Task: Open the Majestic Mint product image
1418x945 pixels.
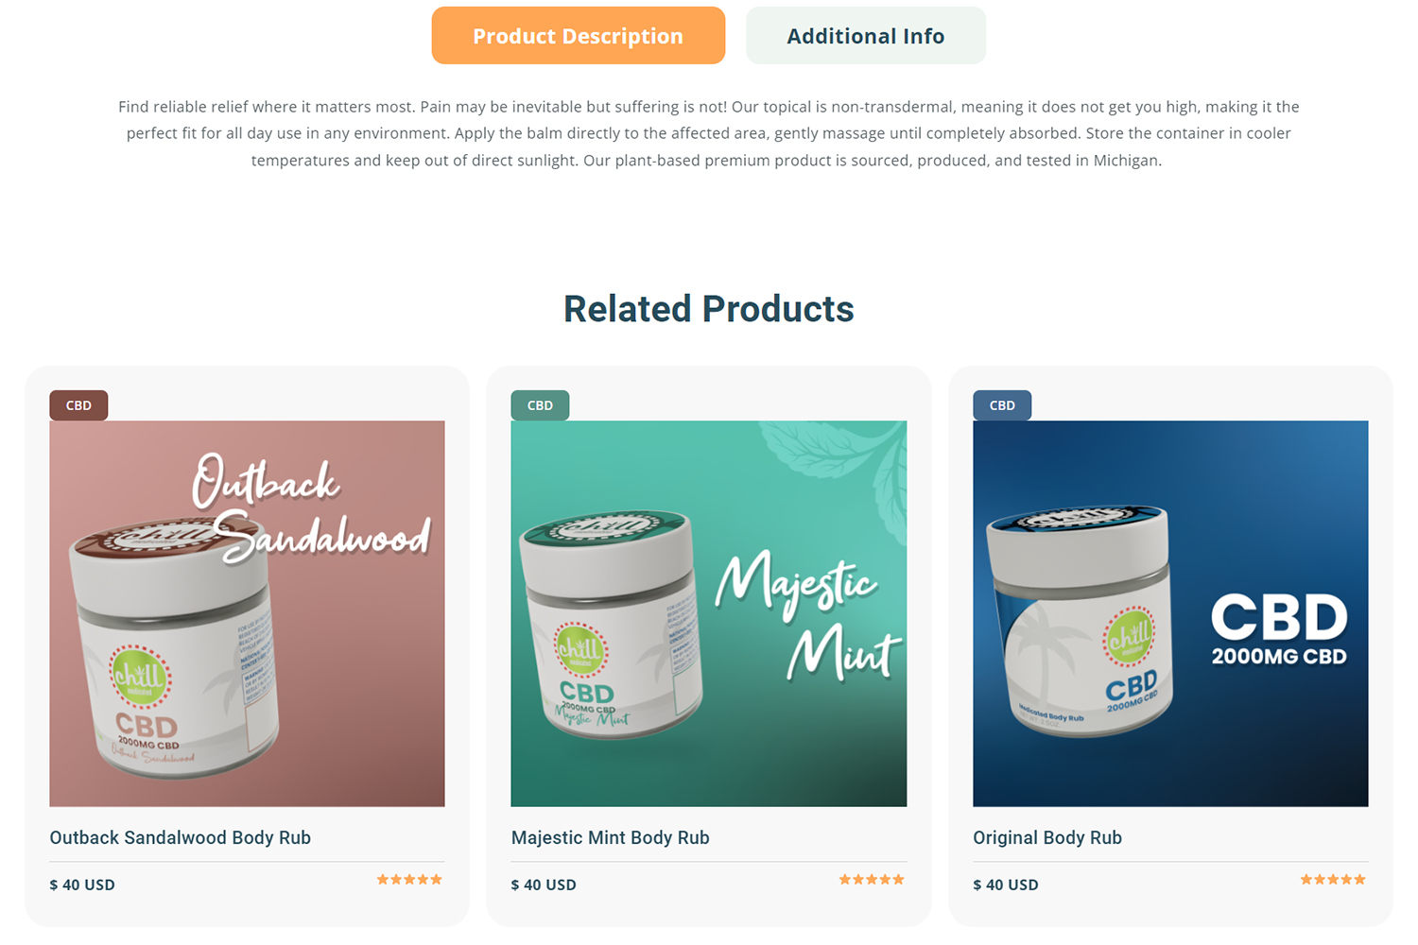Action: click(708, 613)
